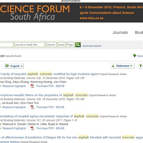The height and width of the screenshot is (143, 143).
Task: Open the Relevance sort dropdown
Action: point(122,66)
